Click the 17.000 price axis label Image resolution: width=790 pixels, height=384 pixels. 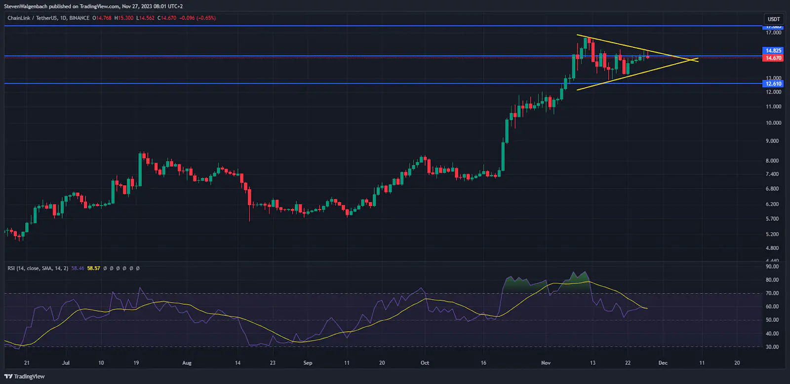(x=773, y=33)
